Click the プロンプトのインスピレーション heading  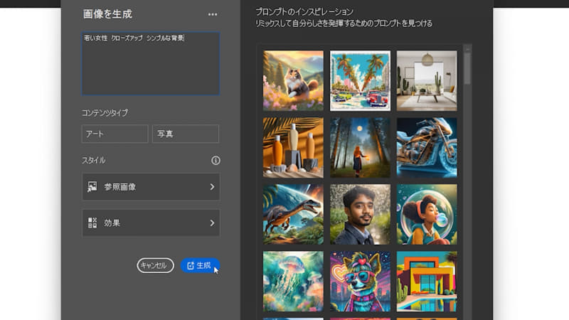click(304, 11)
